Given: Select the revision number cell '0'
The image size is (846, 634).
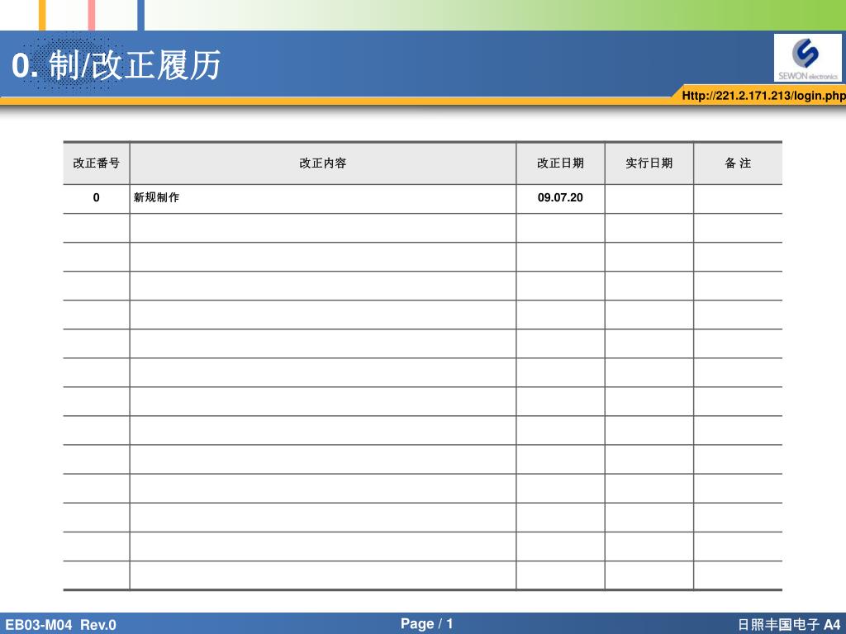Looking at the screenshot, I should 97,198.
